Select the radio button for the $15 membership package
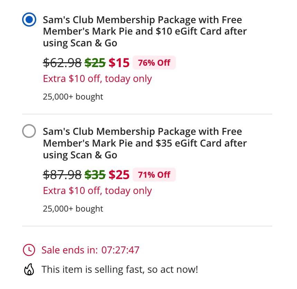 tap(29, 20)
